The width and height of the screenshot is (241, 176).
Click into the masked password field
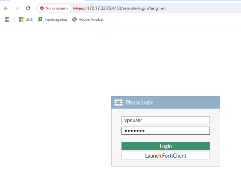[165, 131]
